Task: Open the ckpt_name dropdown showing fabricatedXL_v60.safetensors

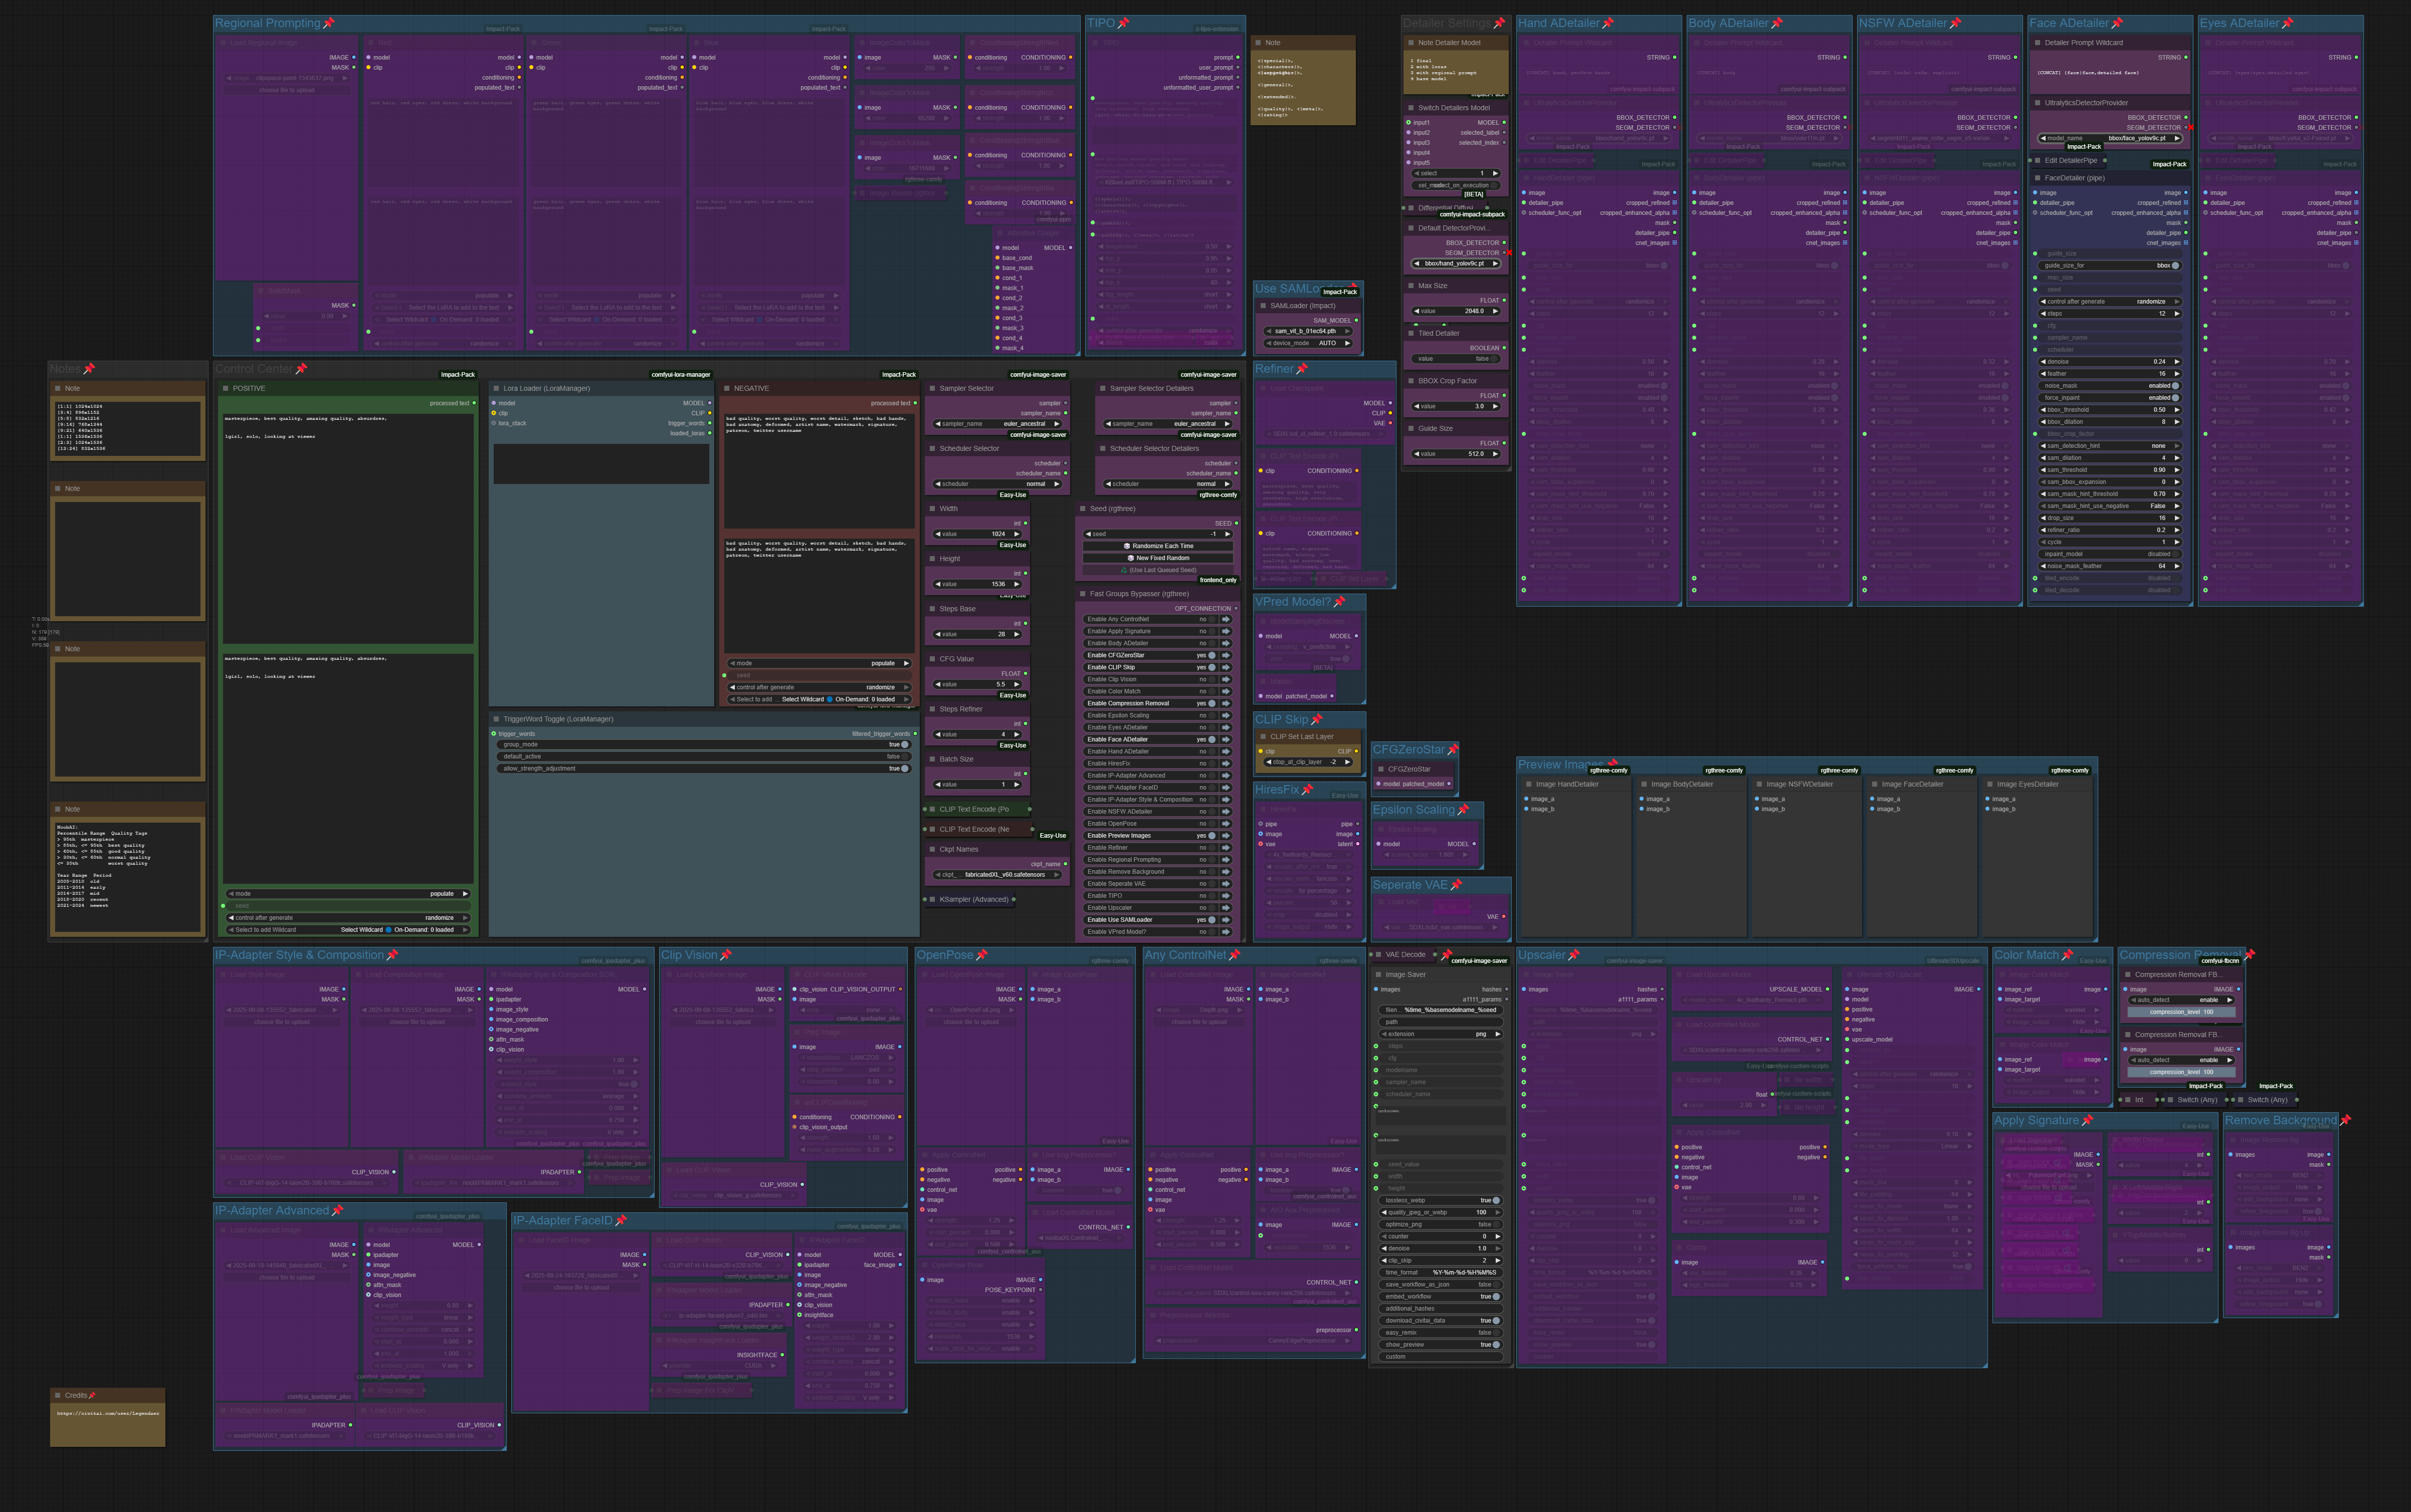Action: (x=997, y=875)
